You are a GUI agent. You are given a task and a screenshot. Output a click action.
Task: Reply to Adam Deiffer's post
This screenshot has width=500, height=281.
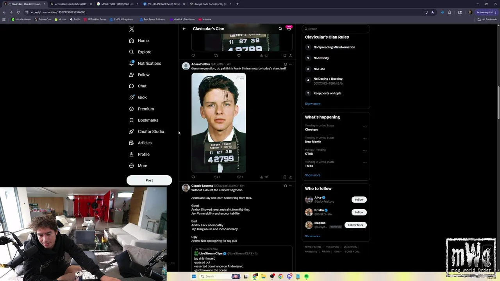(193, 177)
